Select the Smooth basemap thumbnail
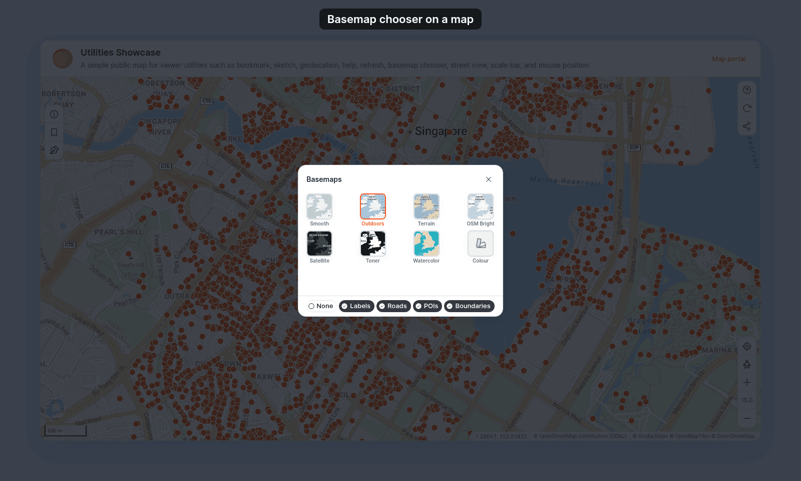 (319, 206)
